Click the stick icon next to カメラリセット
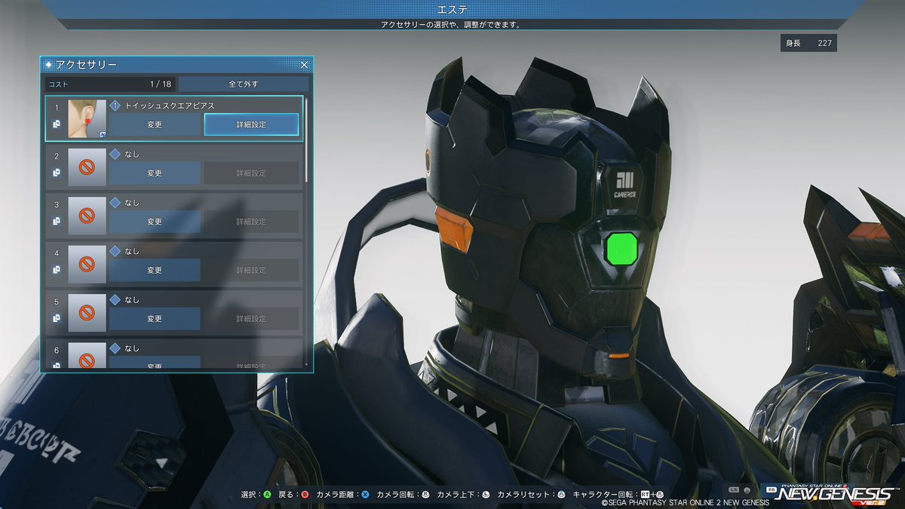Image resolution: width=905 pixels, height=509 pixels. pyautogui.click(x=561, y=495)
